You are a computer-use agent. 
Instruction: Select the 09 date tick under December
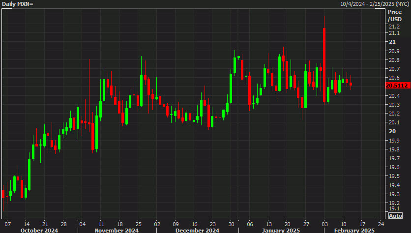tap(176, 224)
